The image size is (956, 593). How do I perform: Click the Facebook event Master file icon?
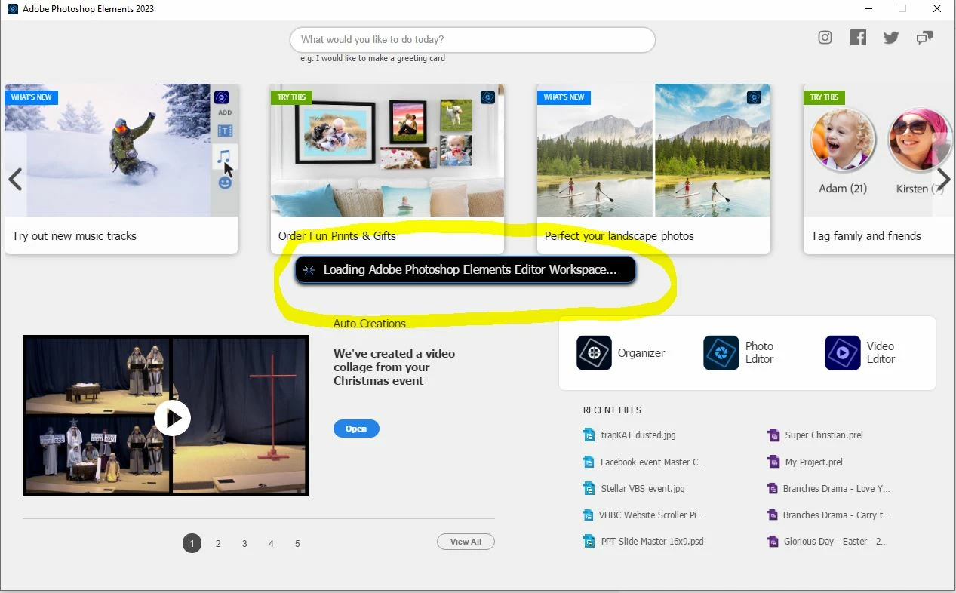(x=589, y=462)
